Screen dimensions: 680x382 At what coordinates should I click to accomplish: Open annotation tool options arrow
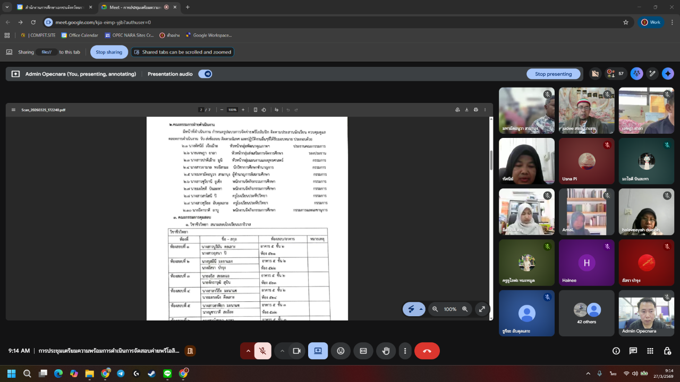(421, 309)
